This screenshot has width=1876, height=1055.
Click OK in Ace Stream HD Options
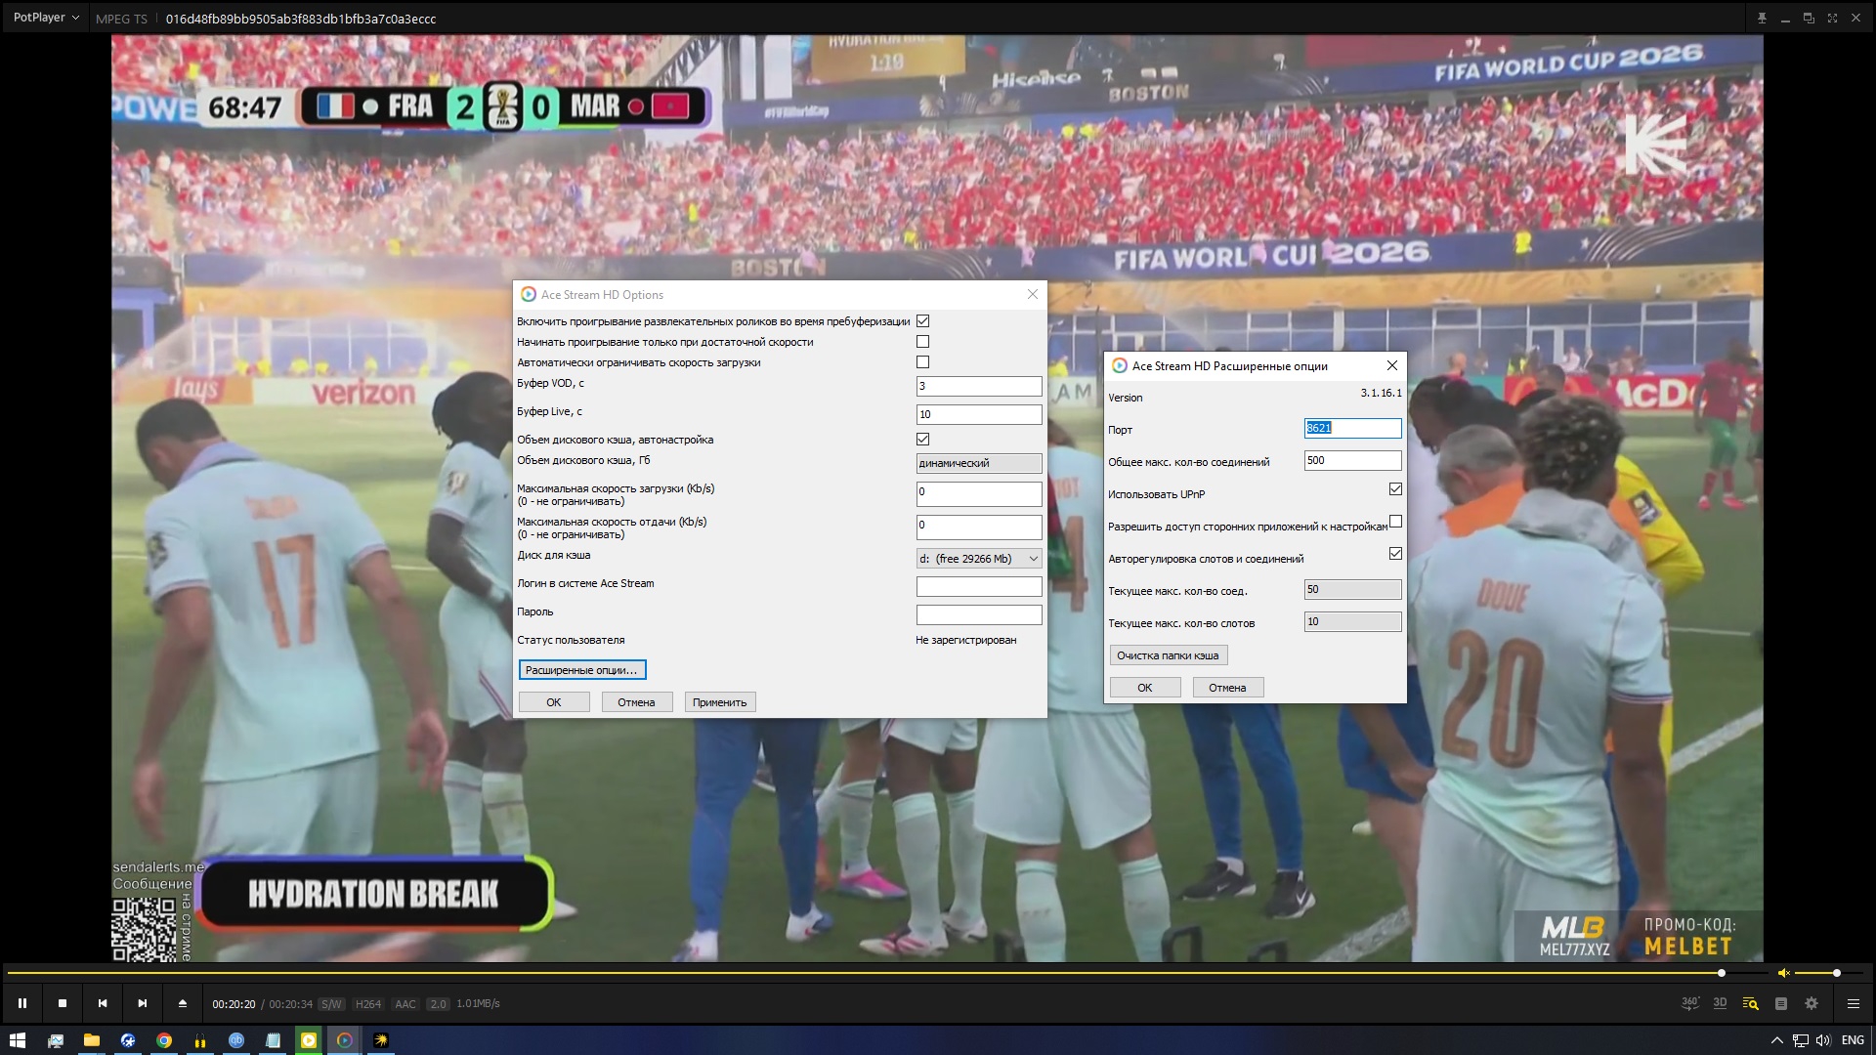pyautogui.click(x=554, y=702)
